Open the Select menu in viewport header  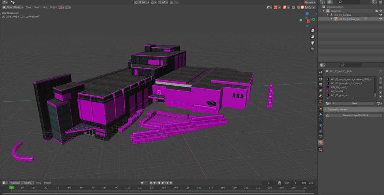coord(37,7)
